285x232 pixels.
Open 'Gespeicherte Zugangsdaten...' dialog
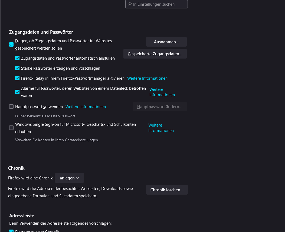pos(155,54)
